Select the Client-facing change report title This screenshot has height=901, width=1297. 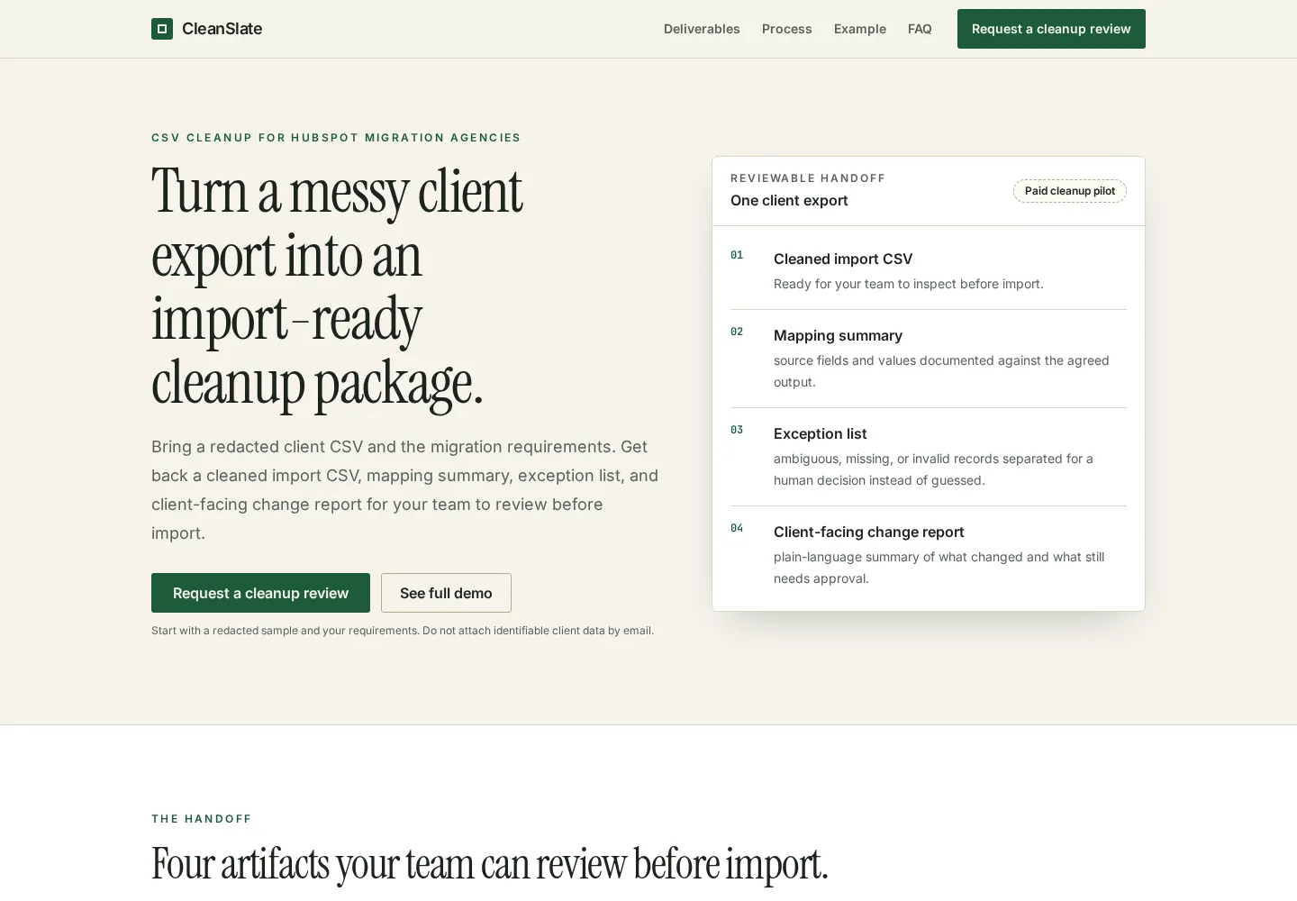pyautogui.click(x=868, y=532)
